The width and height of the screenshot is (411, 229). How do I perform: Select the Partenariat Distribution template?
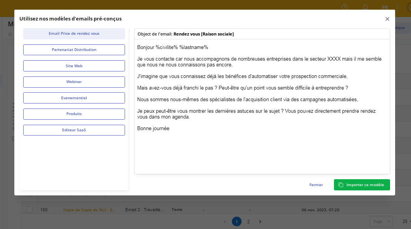(x=74, y=50)
